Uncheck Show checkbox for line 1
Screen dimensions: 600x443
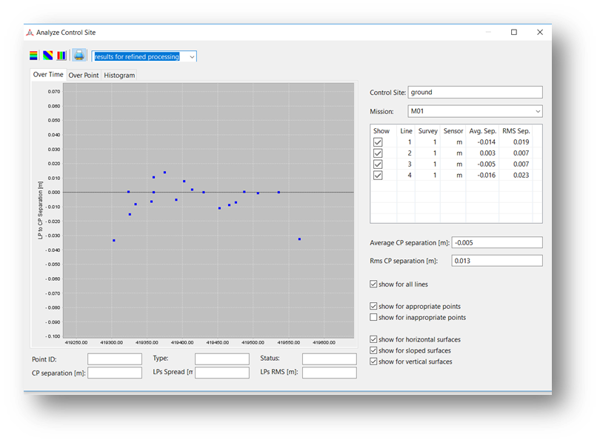[x=378, y=142]
